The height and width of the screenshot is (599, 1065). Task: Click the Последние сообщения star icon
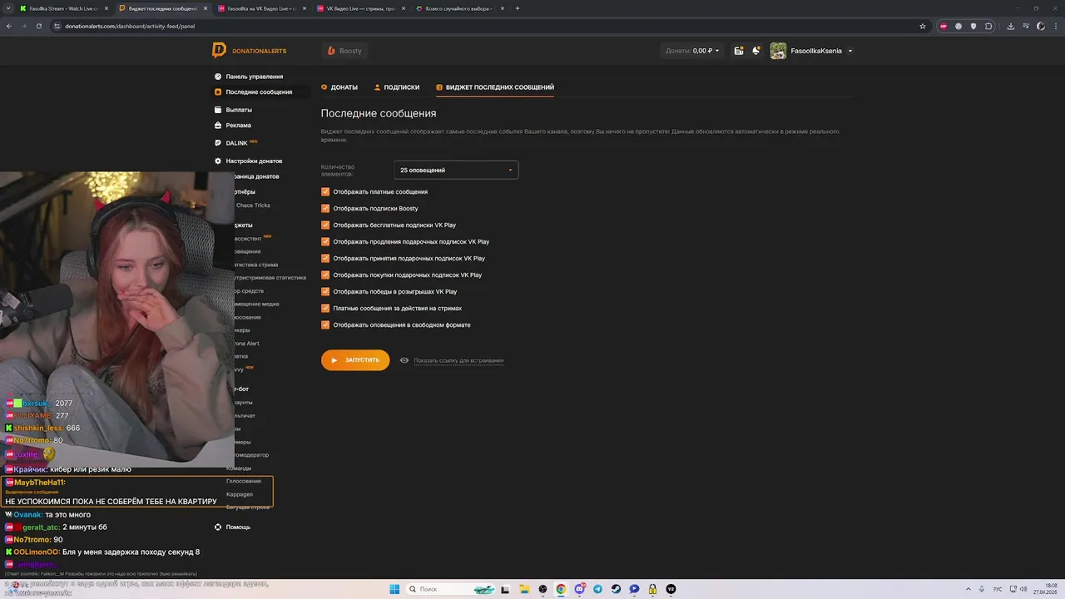click(x=218, y=92)
